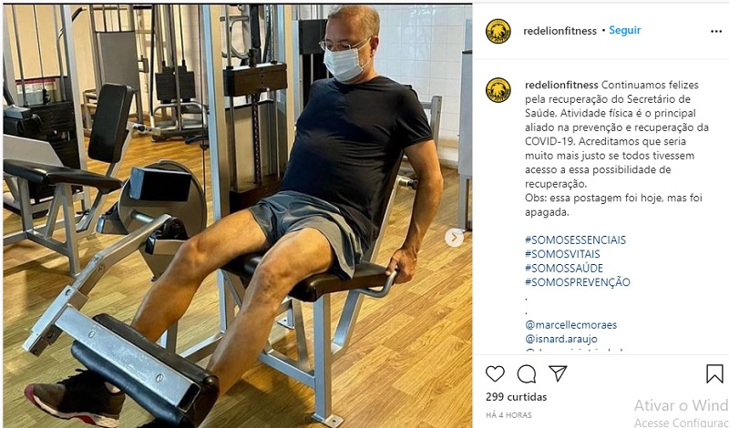Save the post with the bookmark icon

[714, 373]
